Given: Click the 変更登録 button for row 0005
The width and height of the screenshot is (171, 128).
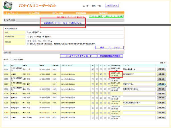Looking at the screenshot, I should click(x=161, y=89).
